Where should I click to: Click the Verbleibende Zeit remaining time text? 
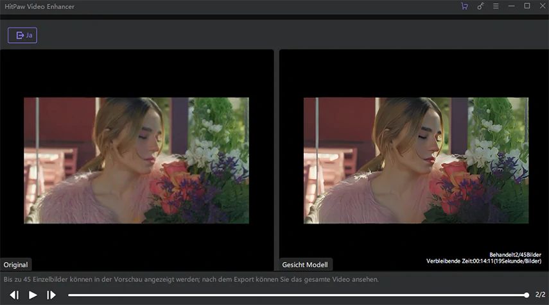tap(484, 261)
